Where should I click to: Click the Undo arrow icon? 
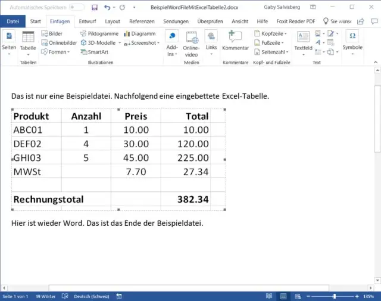(107, 7)
